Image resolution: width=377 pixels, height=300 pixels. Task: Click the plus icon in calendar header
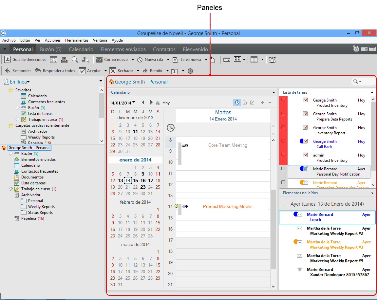pos(262,103)
